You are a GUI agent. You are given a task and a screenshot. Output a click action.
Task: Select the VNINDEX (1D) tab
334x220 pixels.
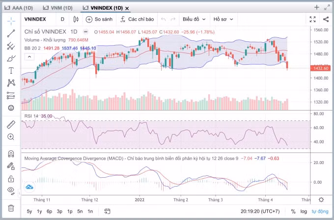pos(103,8)
